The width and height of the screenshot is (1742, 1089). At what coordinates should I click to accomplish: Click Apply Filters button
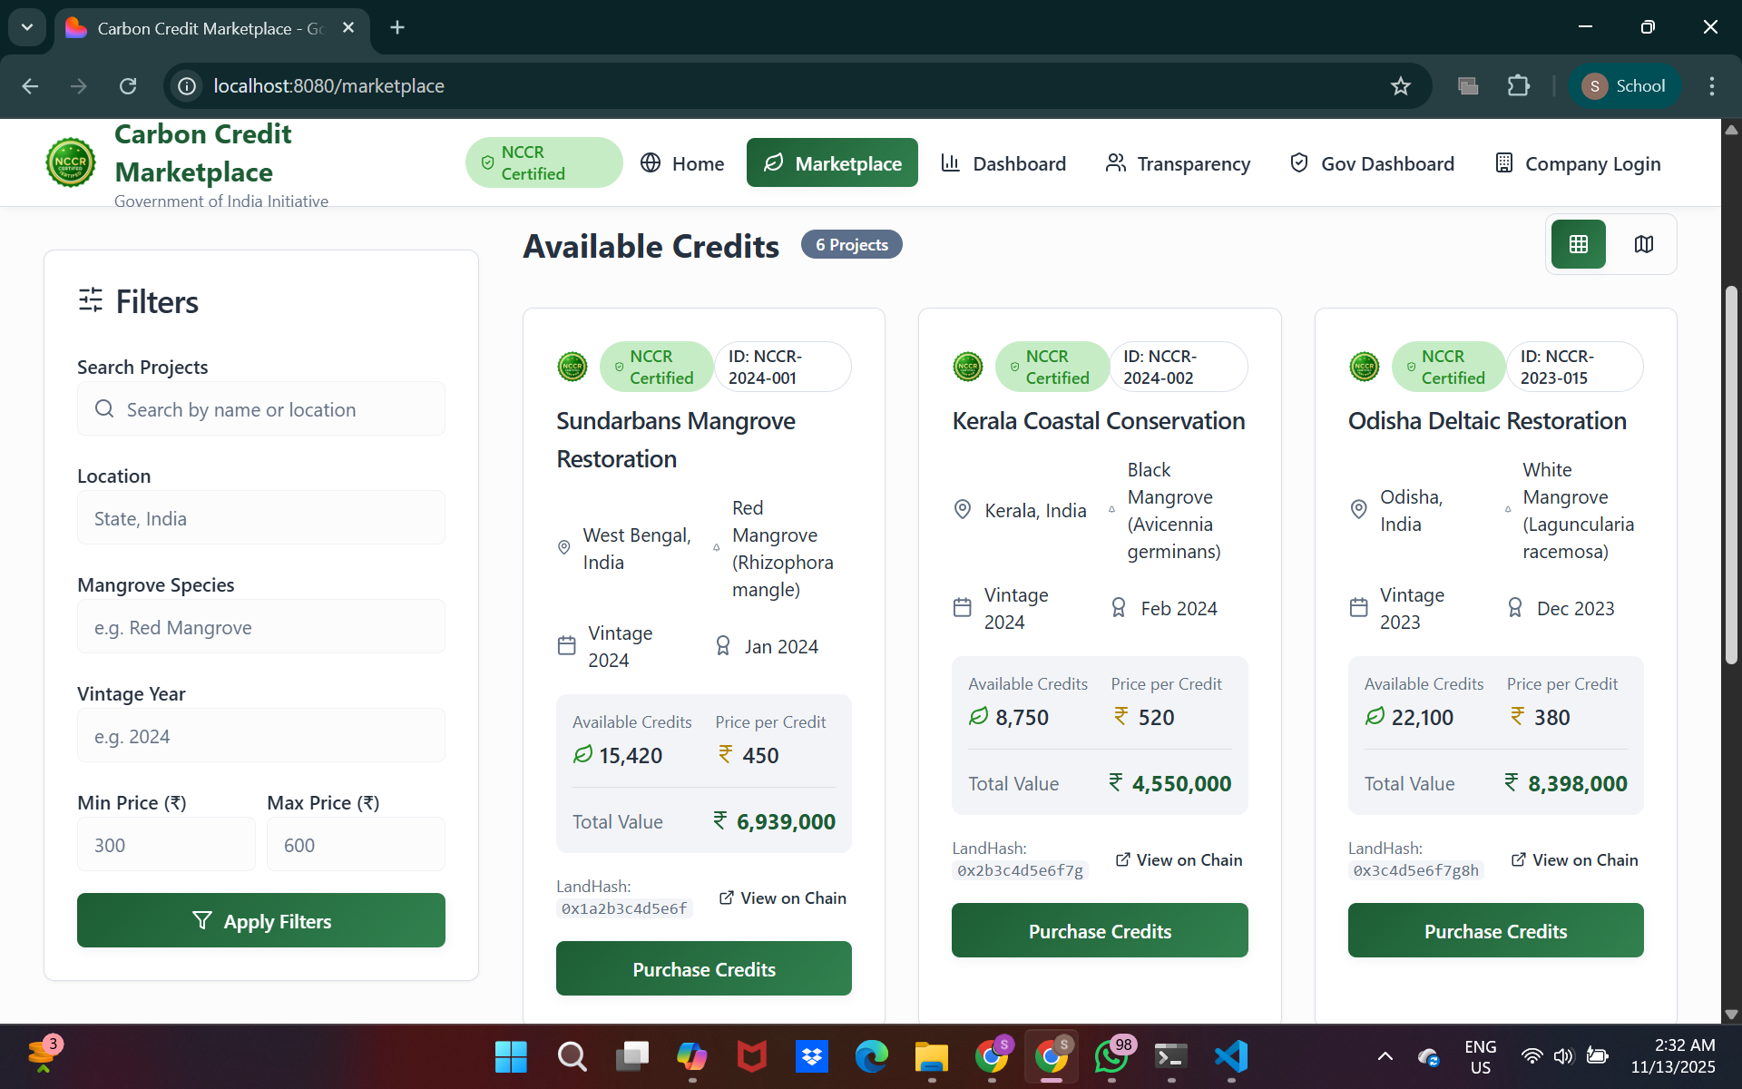[x=261, y=920]
